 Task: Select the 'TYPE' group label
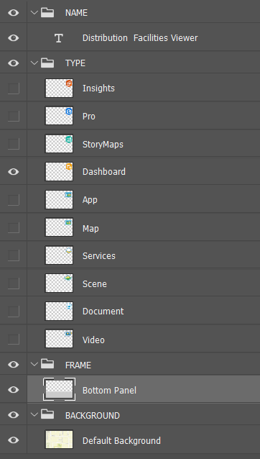tap(75, 63)
